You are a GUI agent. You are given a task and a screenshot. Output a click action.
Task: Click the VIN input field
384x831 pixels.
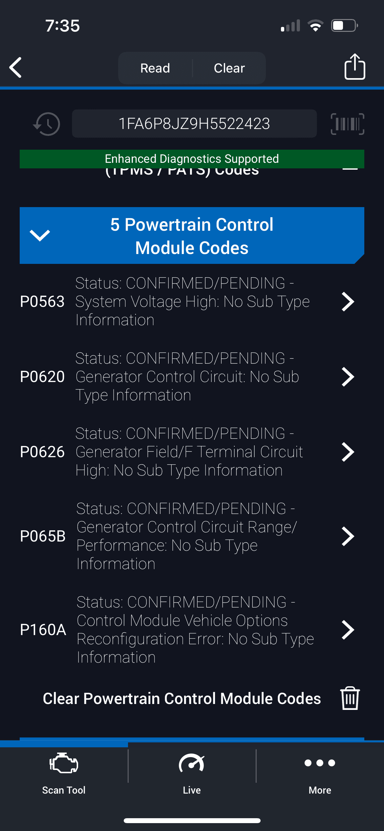(194, 123)
